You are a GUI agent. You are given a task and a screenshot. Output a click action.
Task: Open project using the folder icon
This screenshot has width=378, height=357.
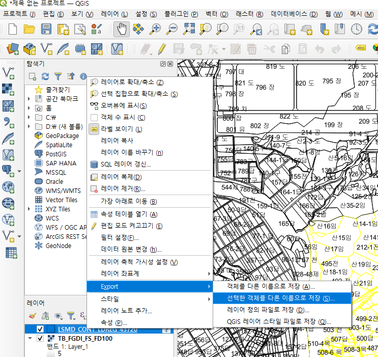(x=29, y=29)
